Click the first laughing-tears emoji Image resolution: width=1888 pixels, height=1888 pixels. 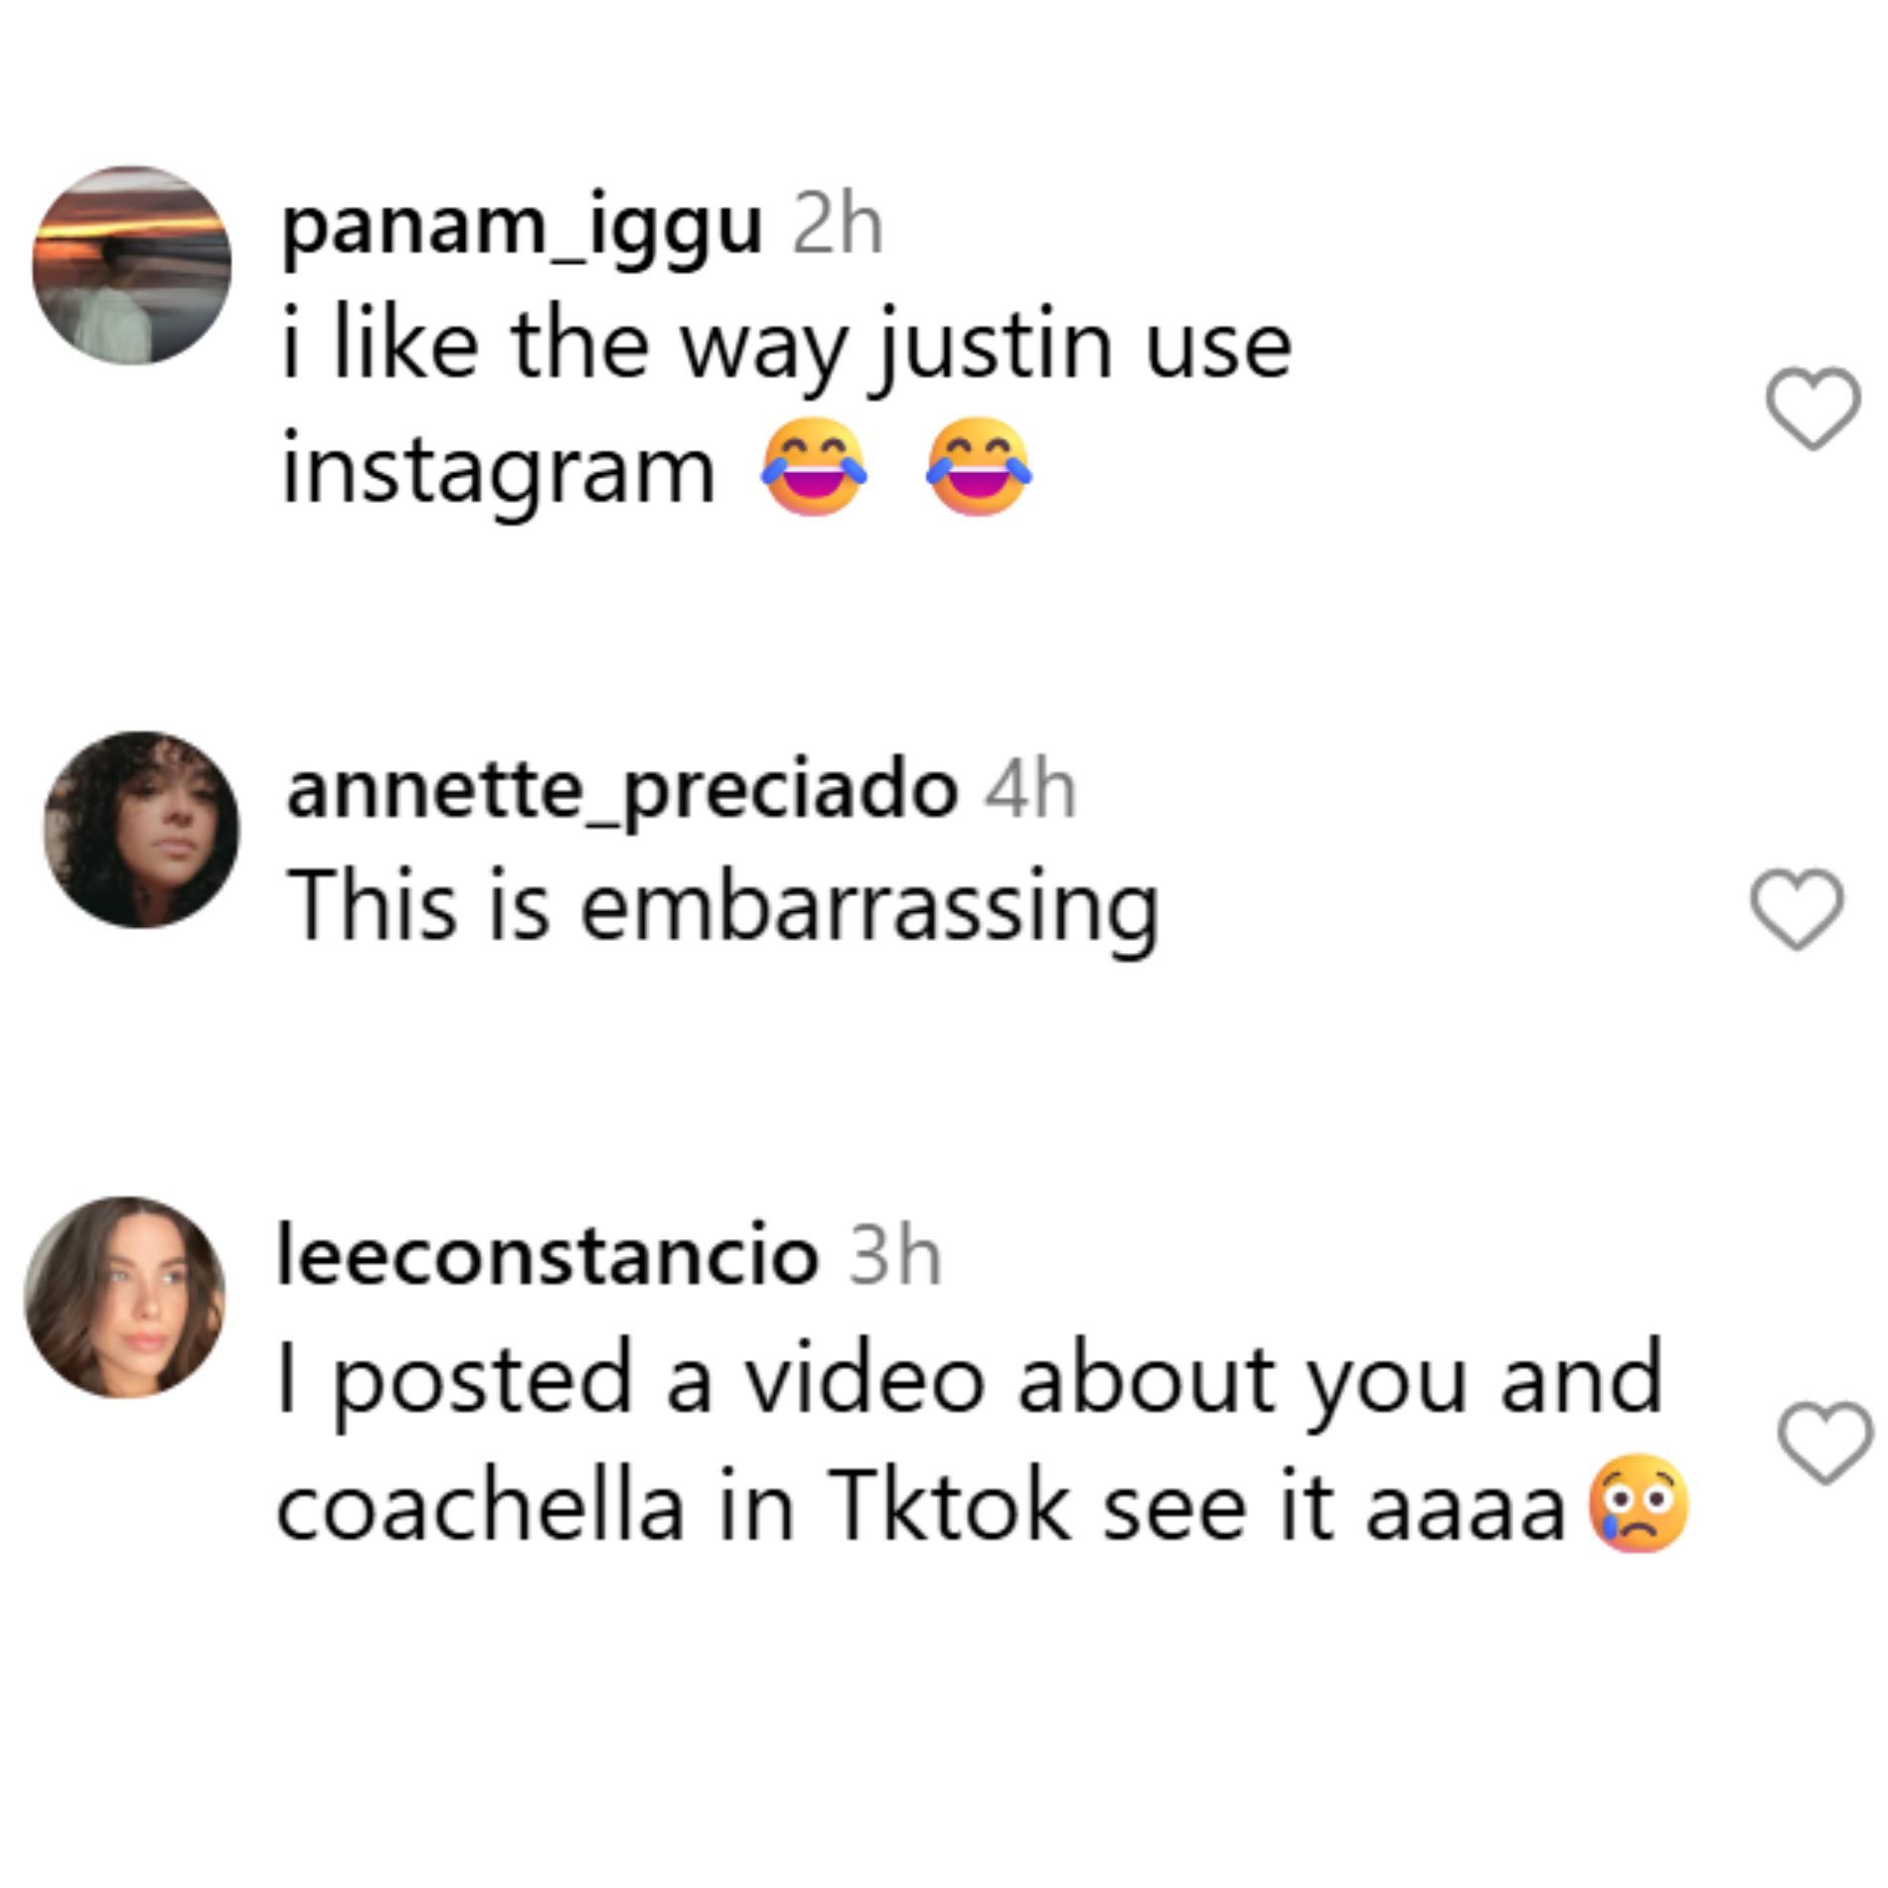[814, 467]
